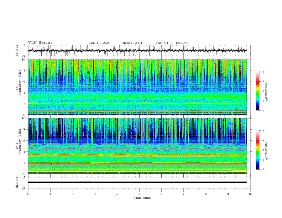Click the ch.2 frequency tick '8'
The width and height of the screenshot is (282, 218).
25,130
